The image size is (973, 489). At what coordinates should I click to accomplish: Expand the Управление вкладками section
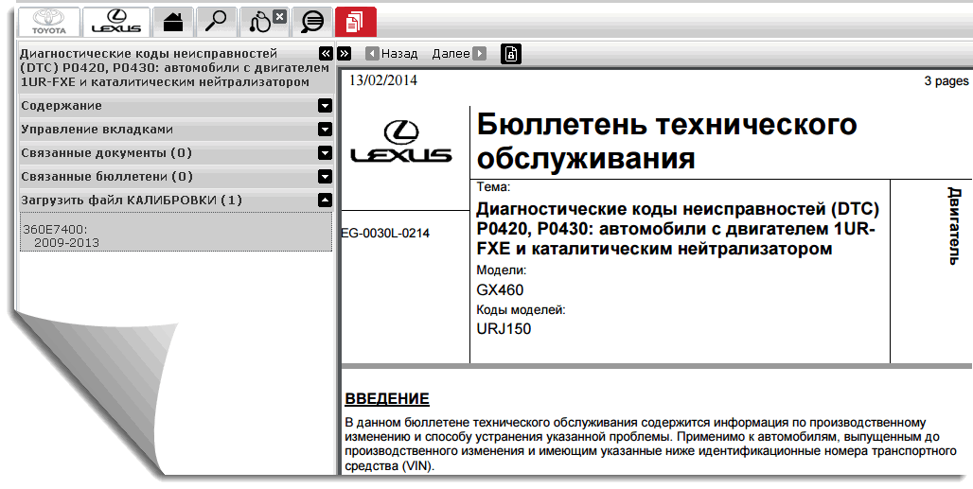(325, 130)
